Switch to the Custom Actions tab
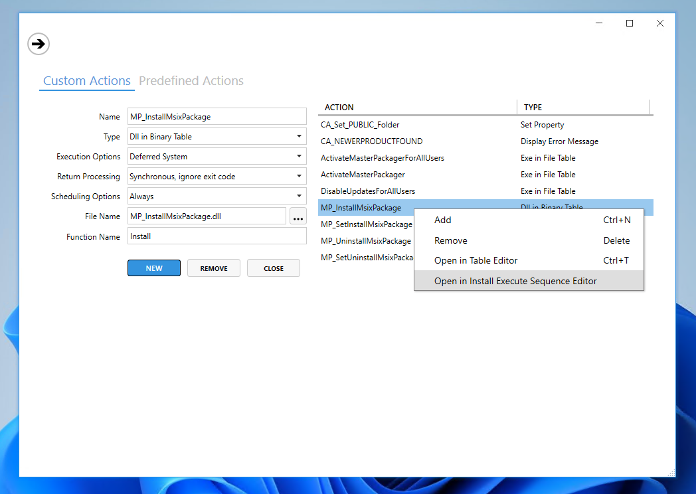The image size is (696, 494). pos(86,81)
